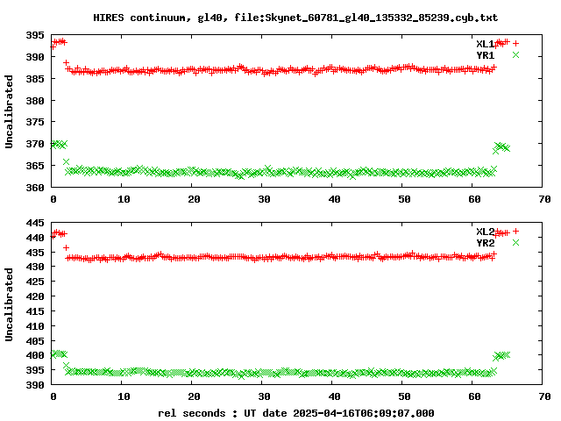
Task: Click the 420 tick label on bottom plot y-axis
Action: (35, 296)
